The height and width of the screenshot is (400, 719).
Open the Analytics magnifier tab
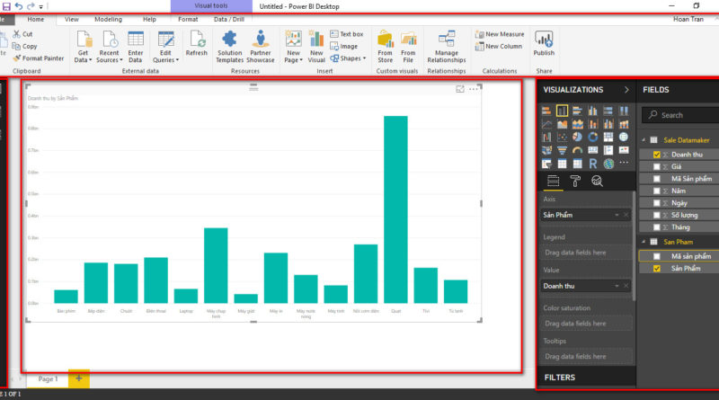point(596,181)
